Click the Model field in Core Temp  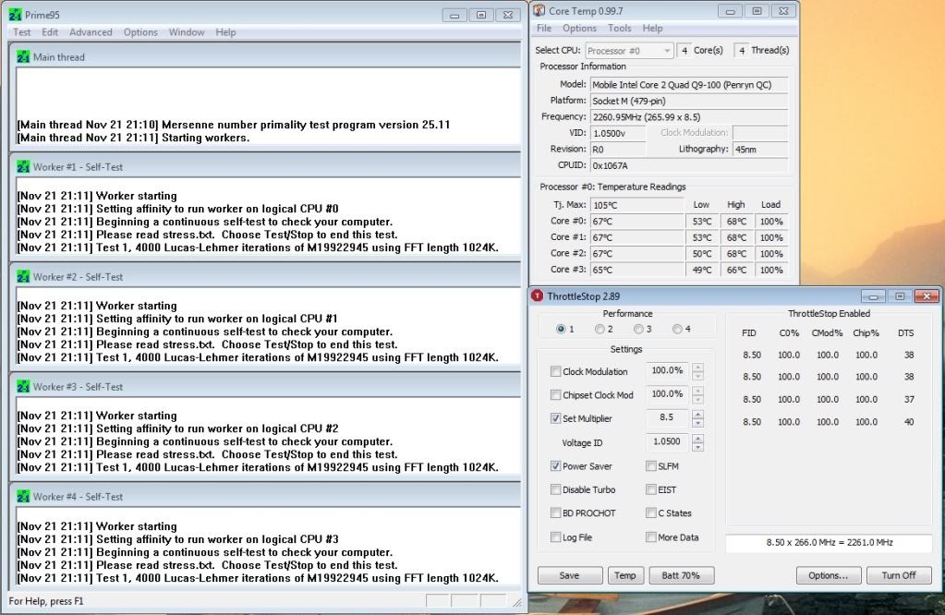[689, 85]
